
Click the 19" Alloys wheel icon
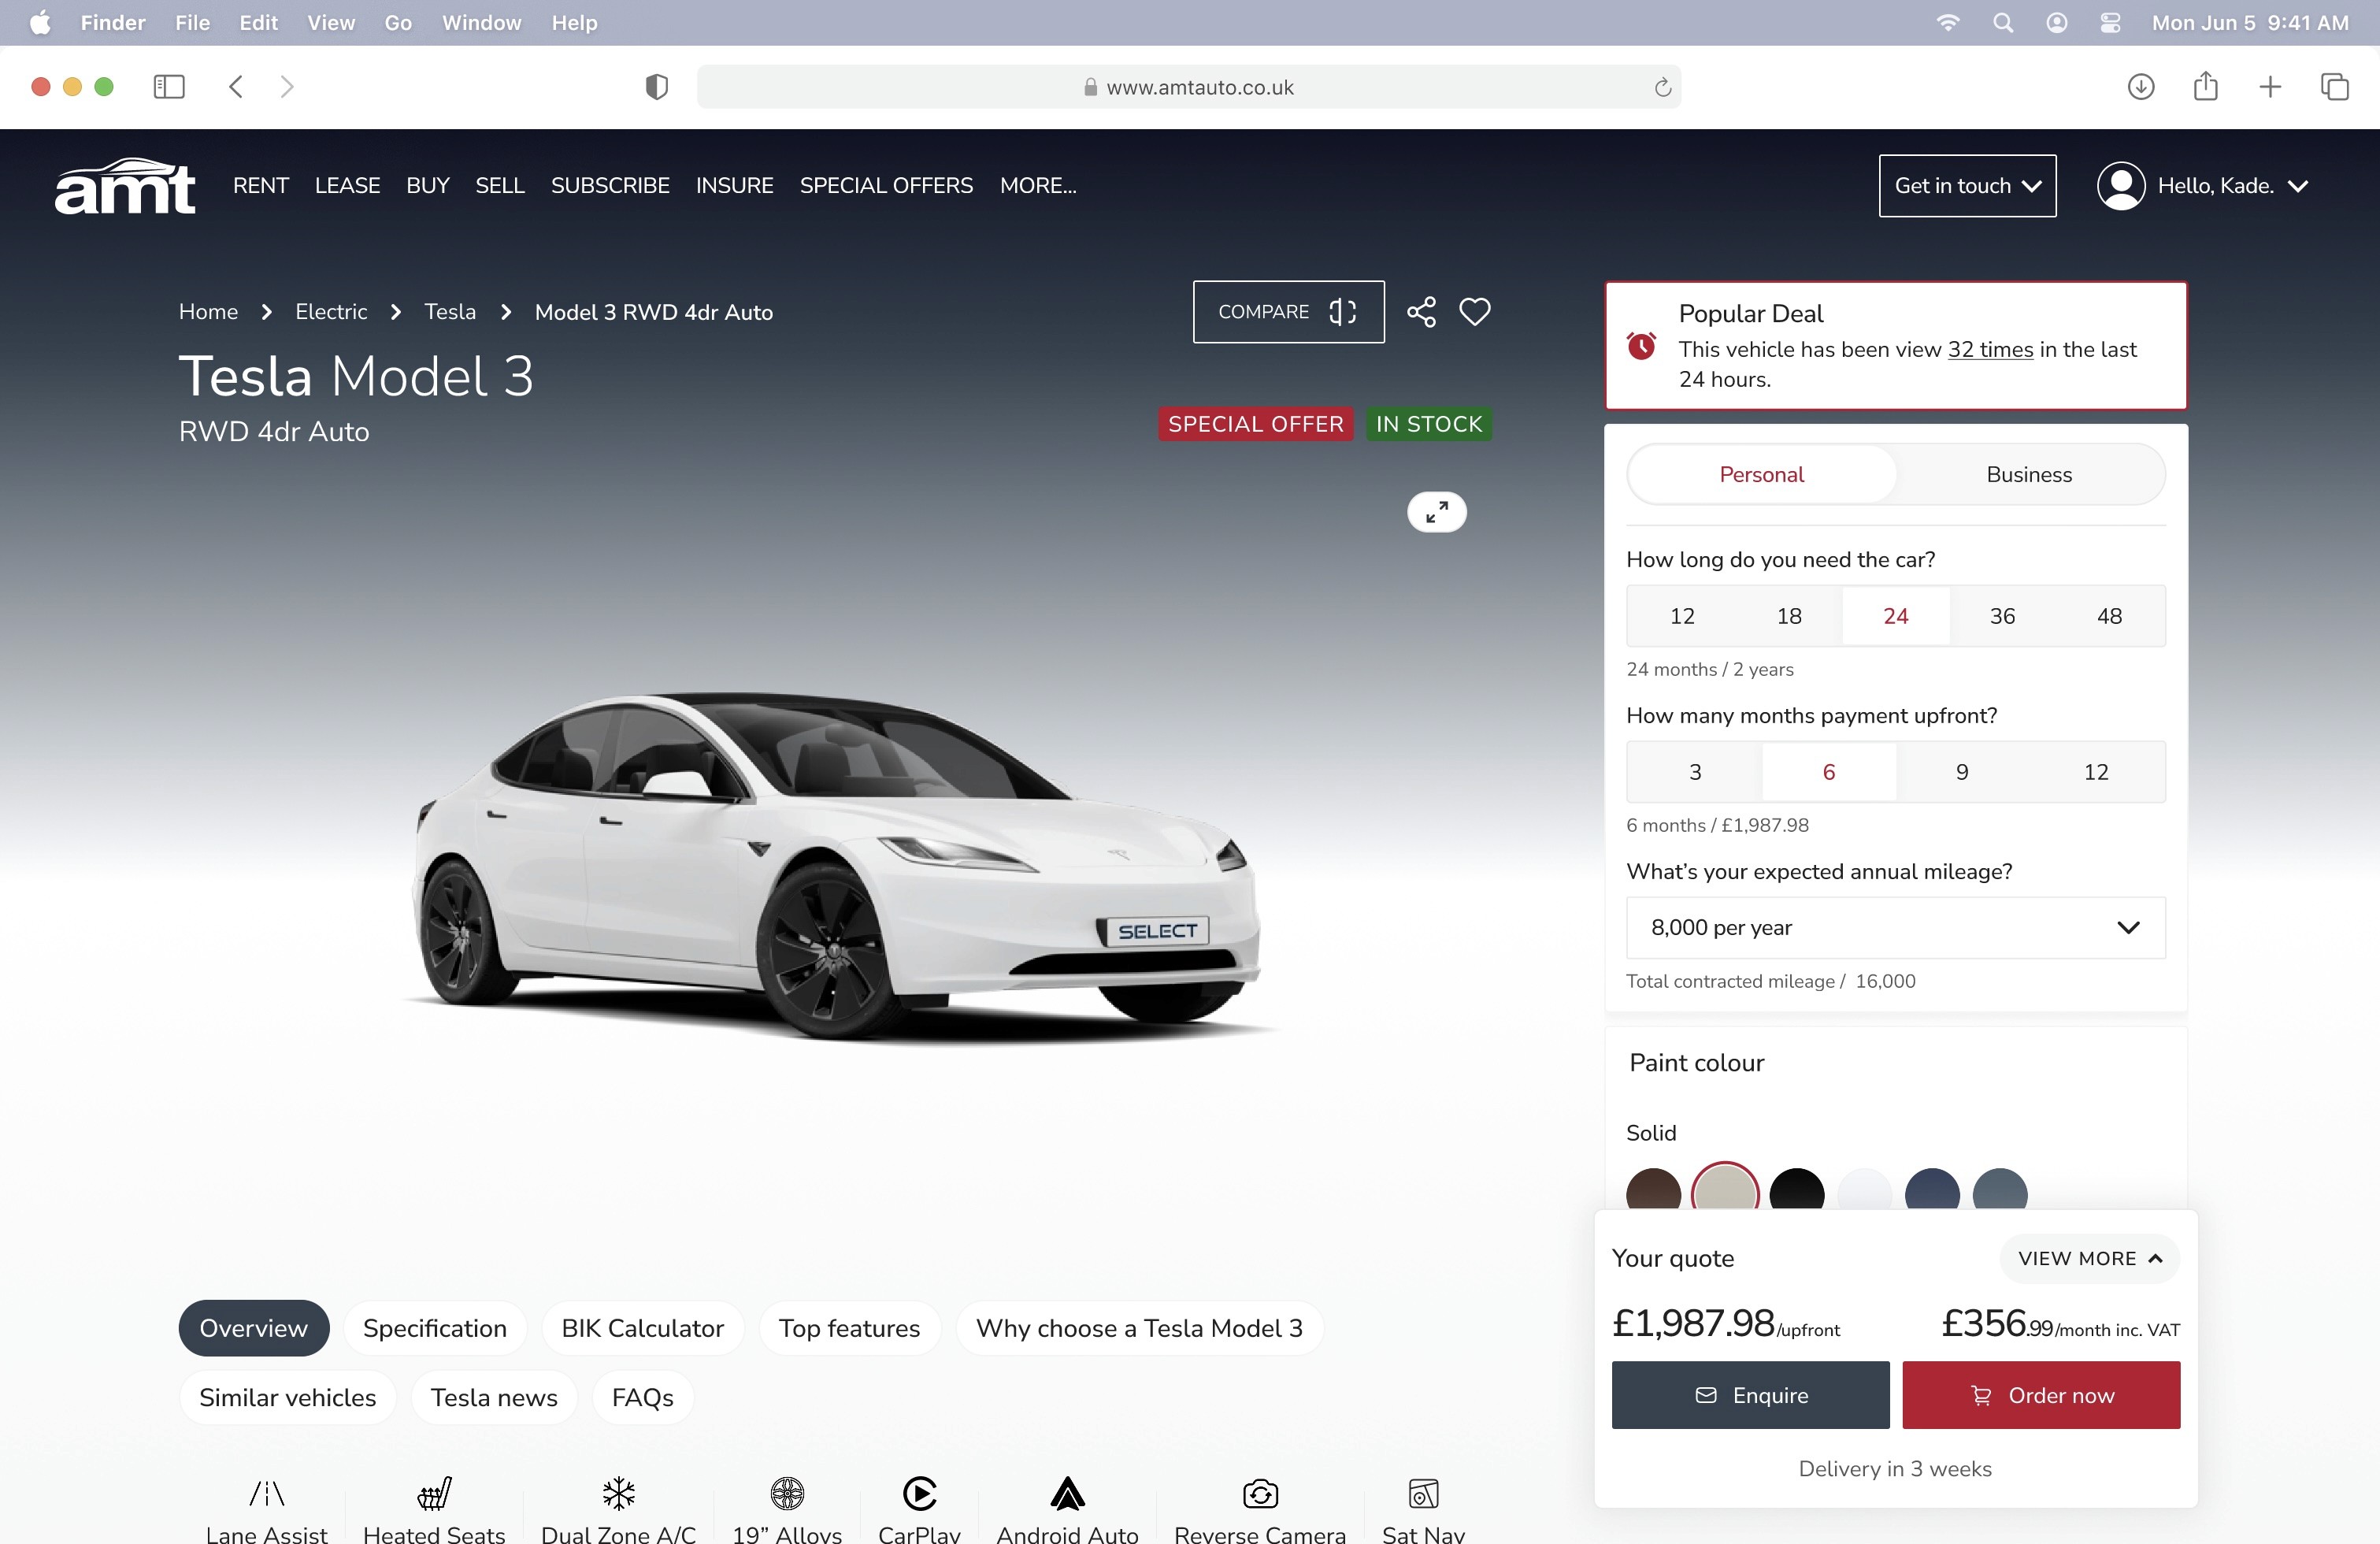click(x=787, y=1494)
